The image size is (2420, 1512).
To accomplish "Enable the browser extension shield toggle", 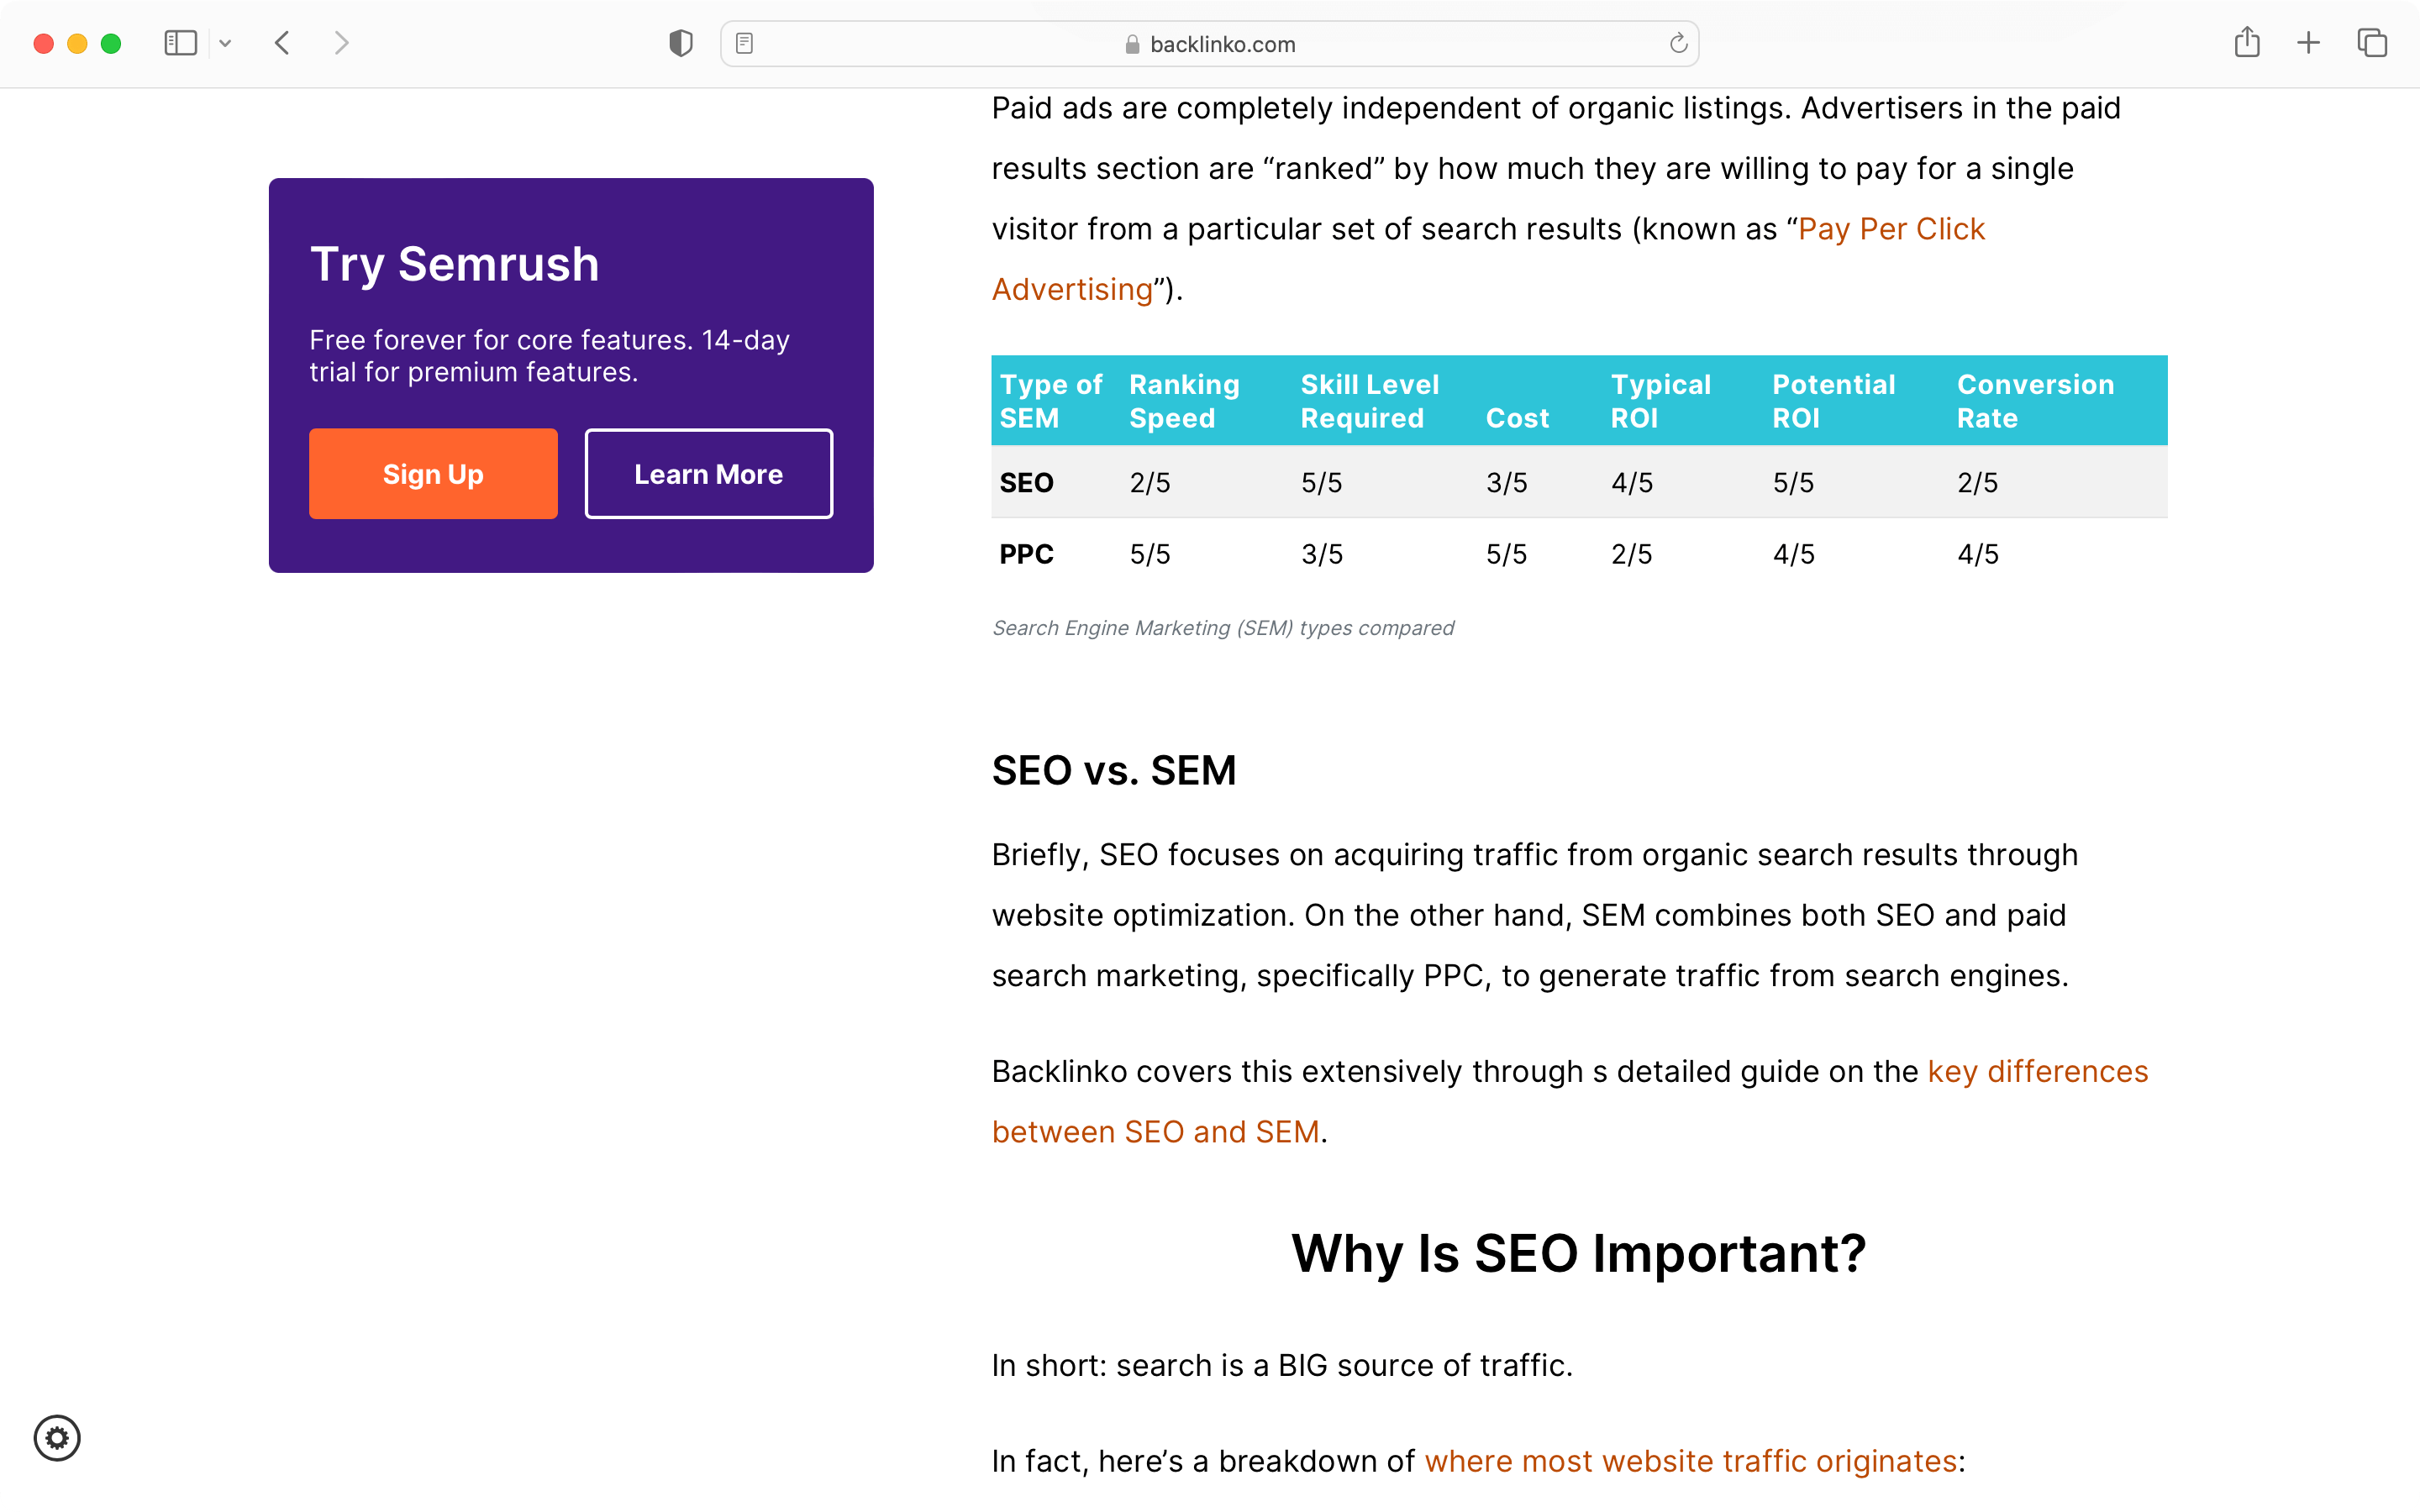I will [680, 42].
